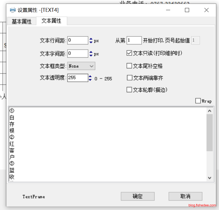Decrease 文本透明度 using the down arrow
Screen dimensions: 219x210
coord(90,80)
